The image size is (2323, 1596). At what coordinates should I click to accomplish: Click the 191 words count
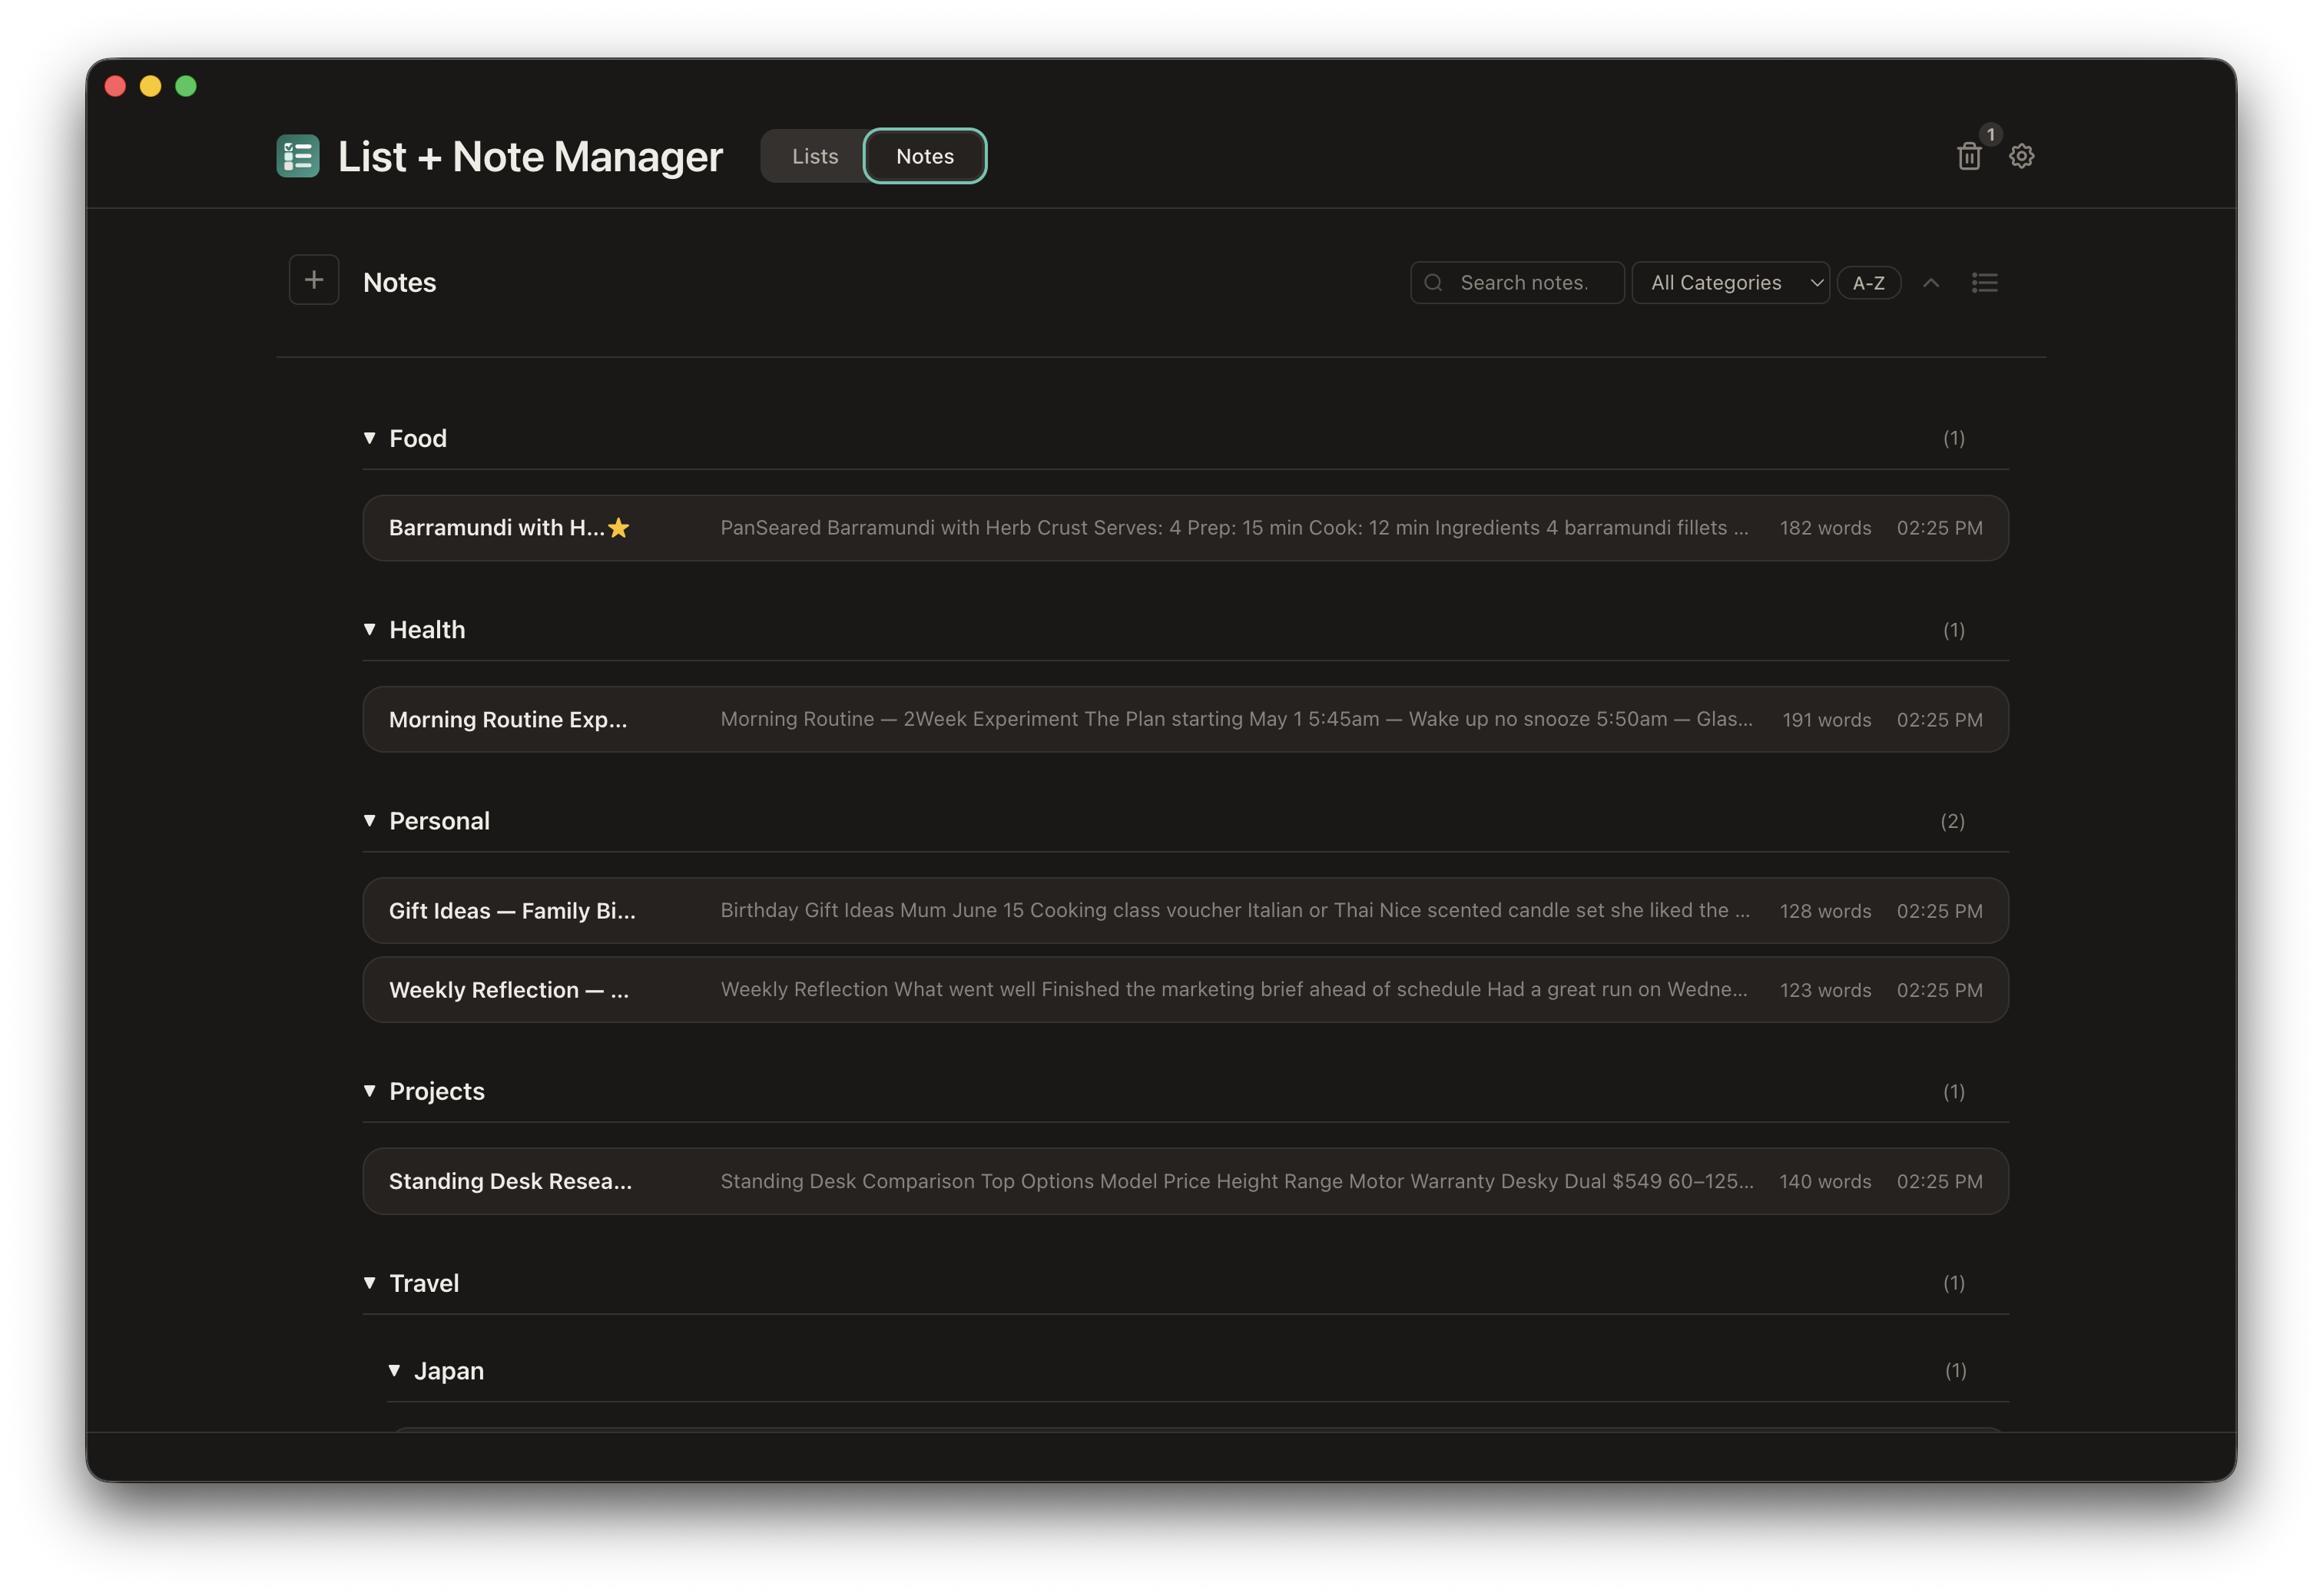1826,720
